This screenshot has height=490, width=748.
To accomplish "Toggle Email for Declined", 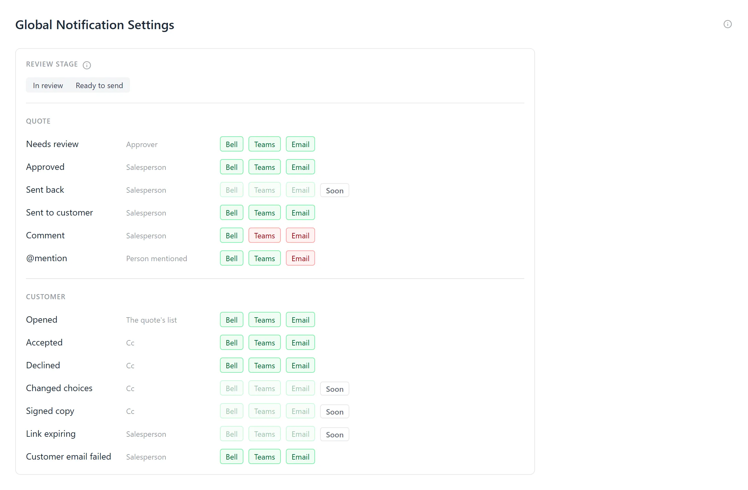I will point(300,365).
